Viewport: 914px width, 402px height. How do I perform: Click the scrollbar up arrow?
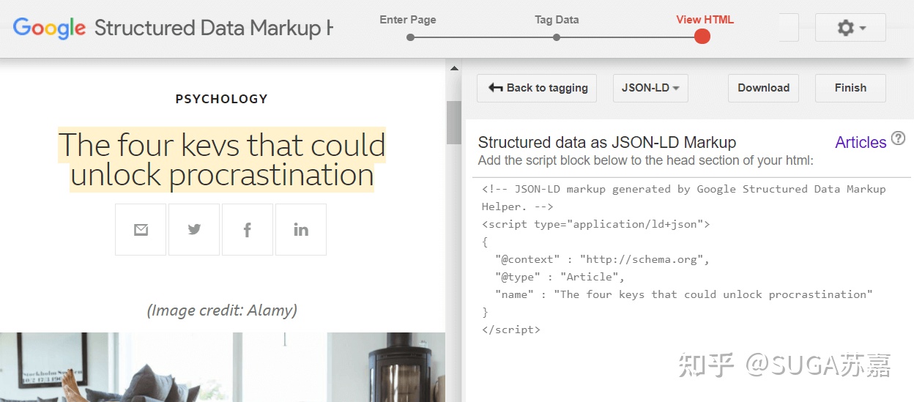click(454, 68)
